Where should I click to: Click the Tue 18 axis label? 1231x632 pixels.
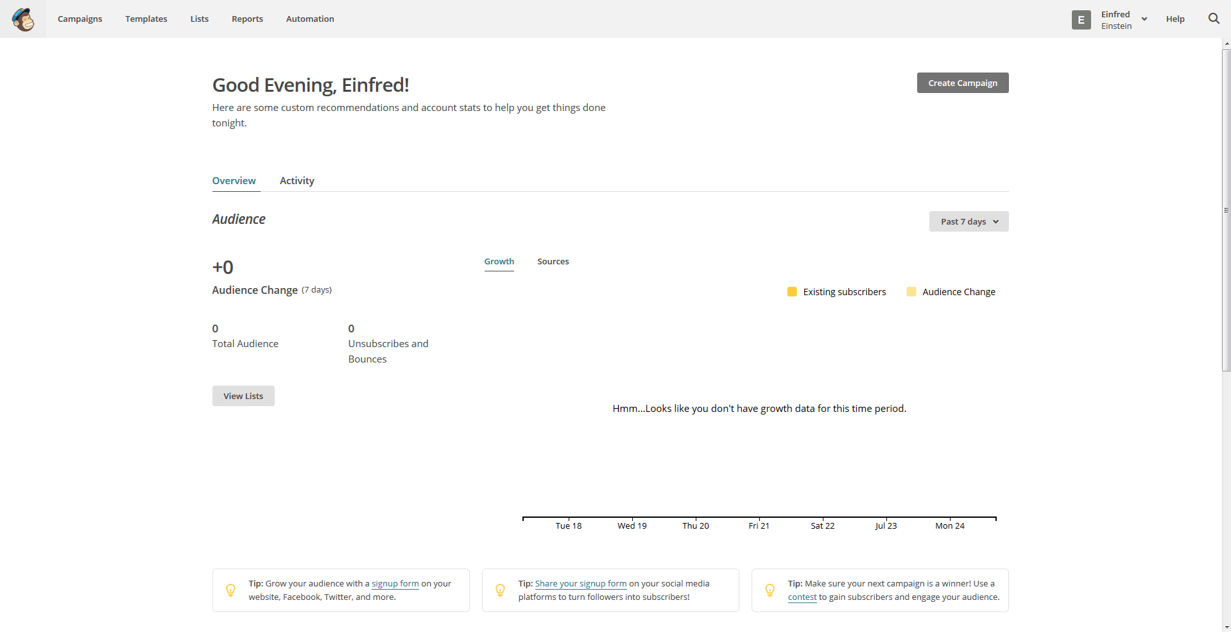569,526
